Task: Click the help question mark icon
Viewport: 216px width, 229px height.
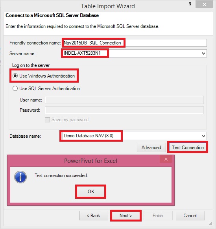Action: click(x=190, y=5)
